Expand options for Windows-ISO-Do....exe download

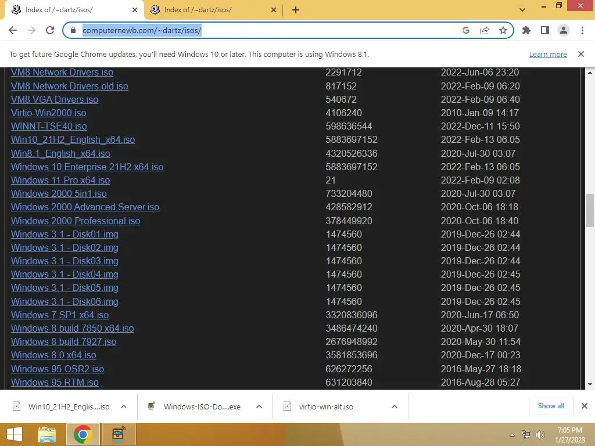pyautogui.click(x=259, y=407)
